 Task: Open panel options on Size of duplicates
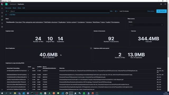[x=91, y=48]
